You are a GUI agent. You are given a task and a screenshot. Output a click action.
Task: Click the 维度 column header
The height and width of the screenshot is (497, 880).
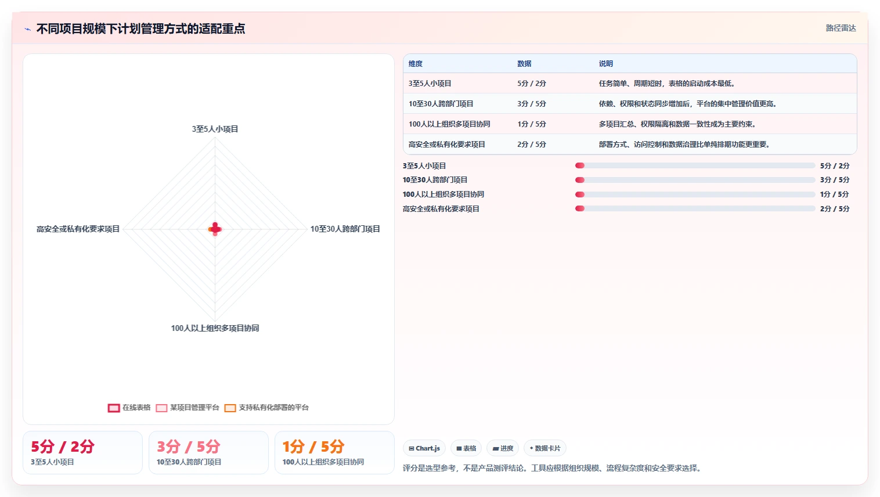pyautogui.click(x=416, y=64)
